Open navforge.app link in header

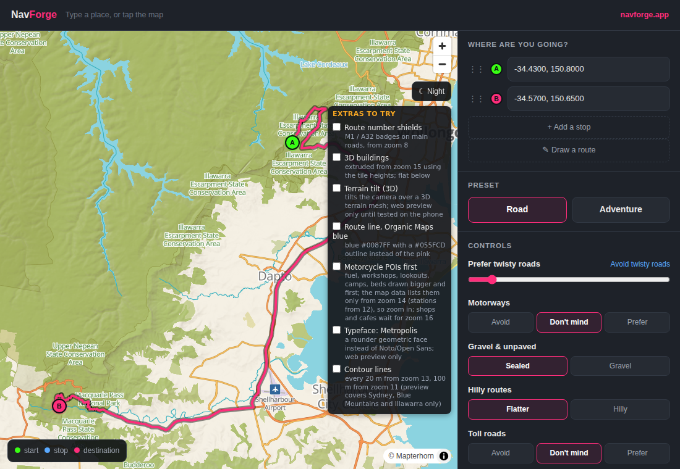(x=644, y=15)
